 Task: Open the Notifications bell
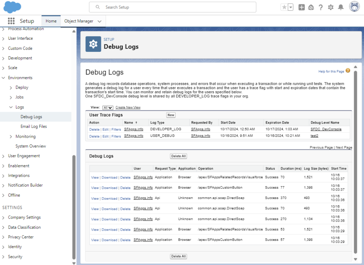point(341,7)
